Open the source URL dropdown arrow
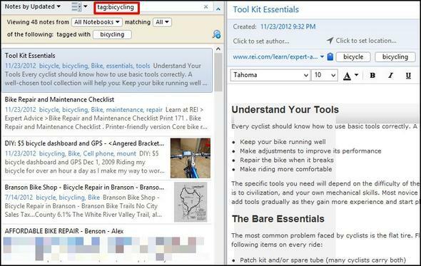The width and height of the screenshot is (421, 266). [x=322, y=57]
